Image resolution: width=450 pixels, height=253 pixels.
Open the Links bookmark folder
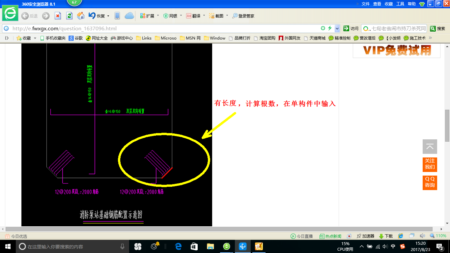pos(144,38)
